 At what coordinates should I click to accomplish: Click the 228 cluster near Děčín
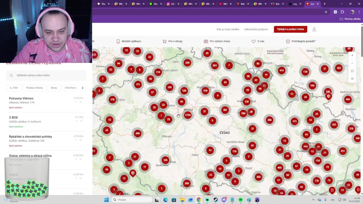click(187, 63)
